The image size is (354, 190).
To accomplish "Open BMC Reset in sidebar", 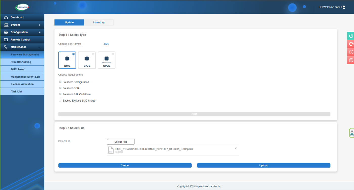I will (x=22, y=69).
